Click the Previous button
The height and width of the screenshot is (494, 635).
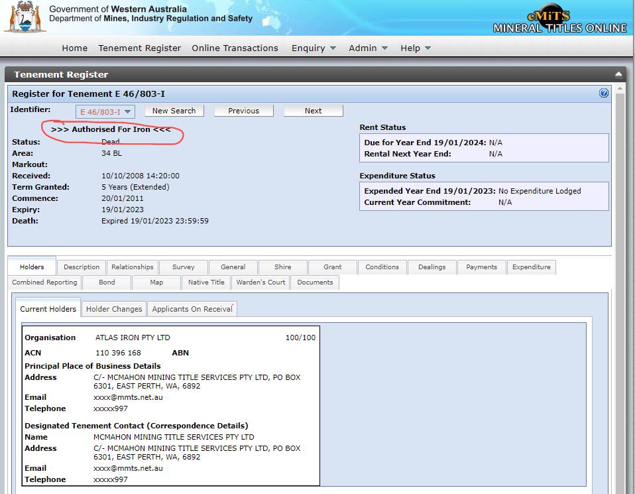243,111
